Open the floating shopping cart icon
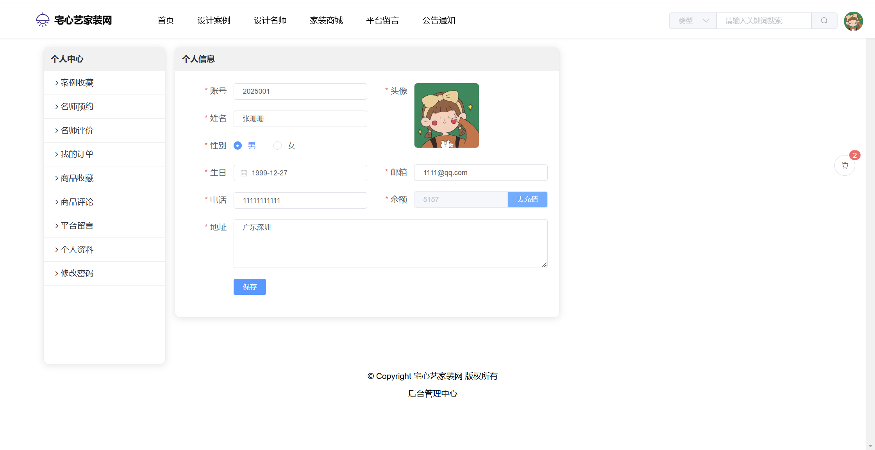 coord(845,165)
